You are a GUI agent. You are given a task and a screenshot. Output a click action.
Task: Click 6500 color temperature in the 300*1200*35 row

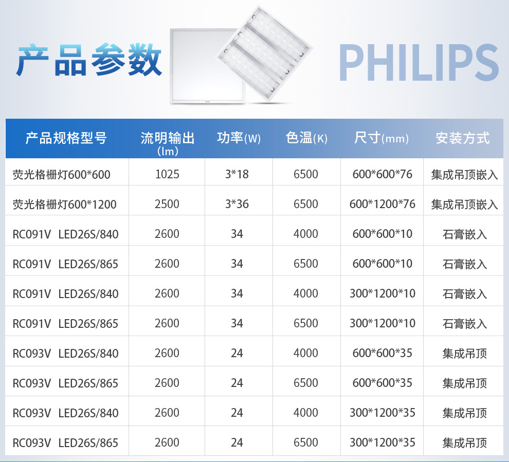[x=306, y=443]
